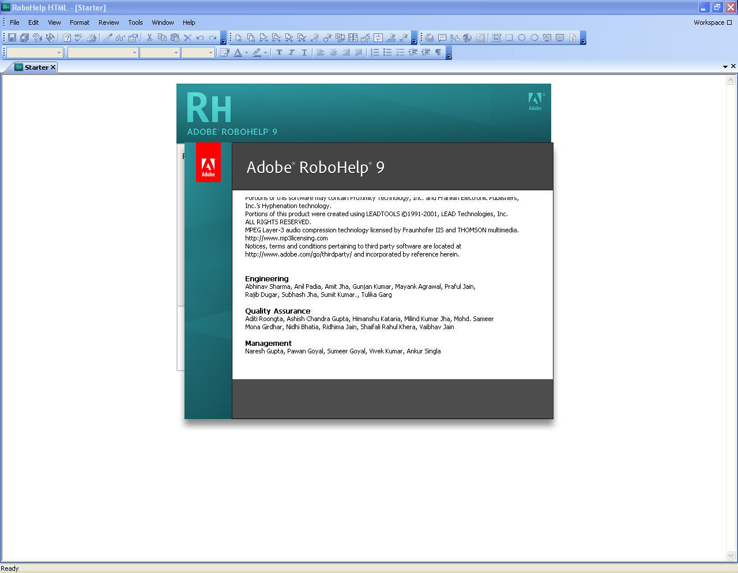
Task: Click the pencil edit icon
Action: (x=108, y=37)
